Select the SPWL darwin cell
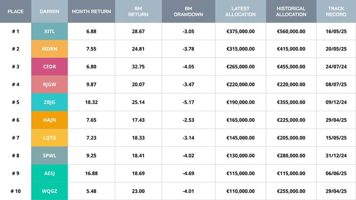Screen dimensions: 356x200 click(49, 156)
